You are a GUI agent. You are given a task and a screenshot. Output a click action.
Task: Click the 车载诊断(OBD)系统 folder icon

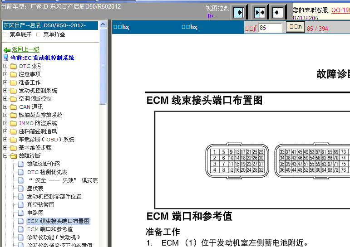tap(14, 140)
